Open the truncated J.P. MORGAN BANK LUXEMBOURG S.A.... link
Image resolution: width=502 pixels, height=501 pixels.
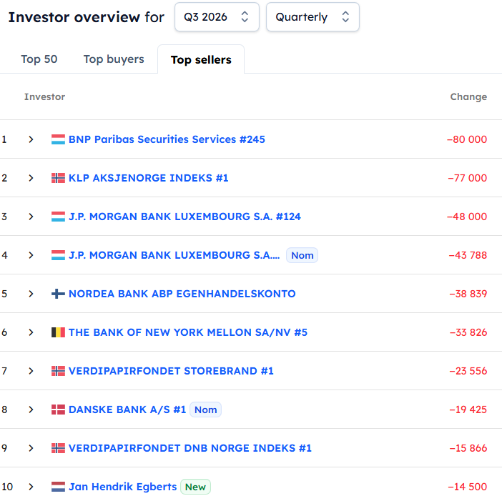coord(174,255)
